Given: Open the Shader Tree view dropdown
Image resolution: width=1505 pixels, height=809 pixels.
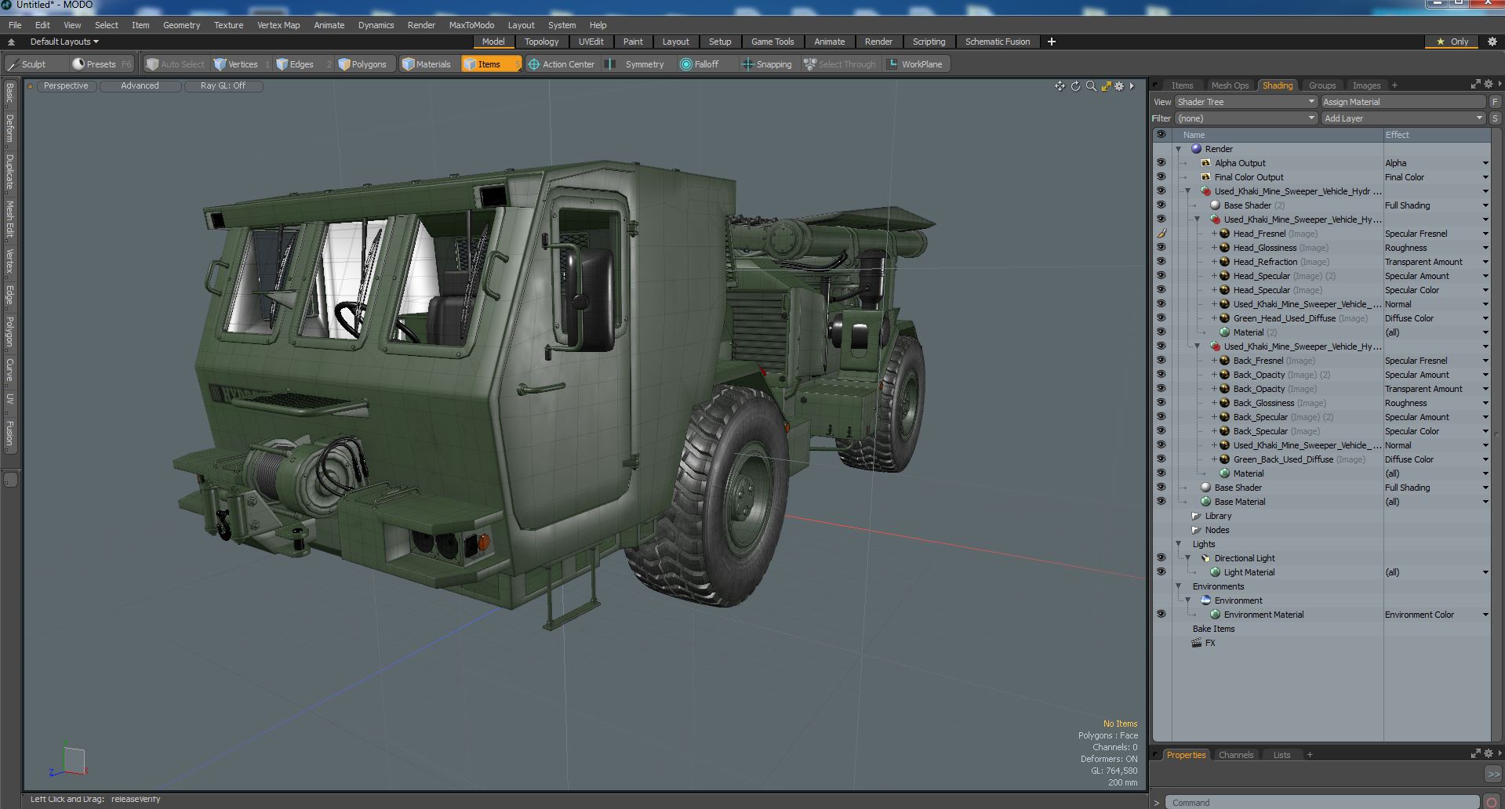Looking at the screenshot, I should click(1245, 102).
